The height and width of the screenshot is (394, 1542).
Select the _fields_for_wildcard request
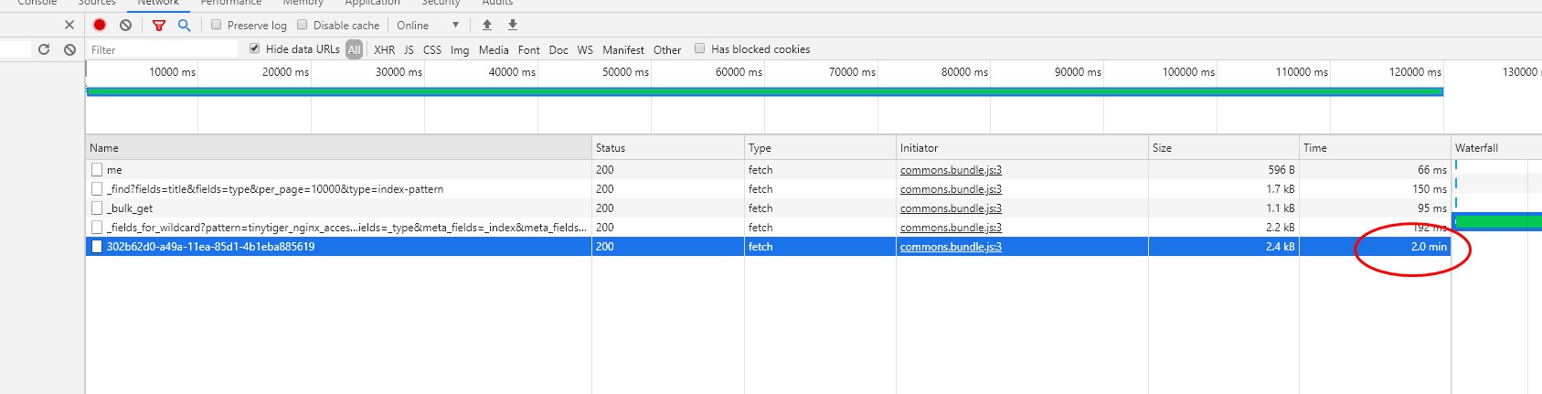[768, 228]
